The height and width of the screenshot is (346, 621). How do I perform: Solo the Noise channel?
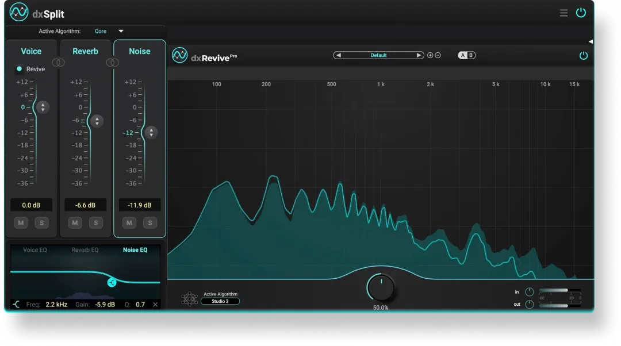click(x=150, y=223)
